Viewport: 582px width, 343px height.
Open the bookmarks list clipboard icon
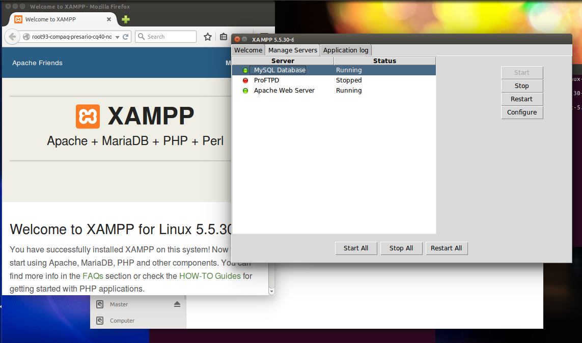[224, 36]
